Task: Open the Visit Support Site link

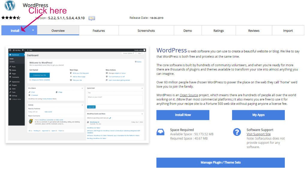Action: tap(258, 134)
